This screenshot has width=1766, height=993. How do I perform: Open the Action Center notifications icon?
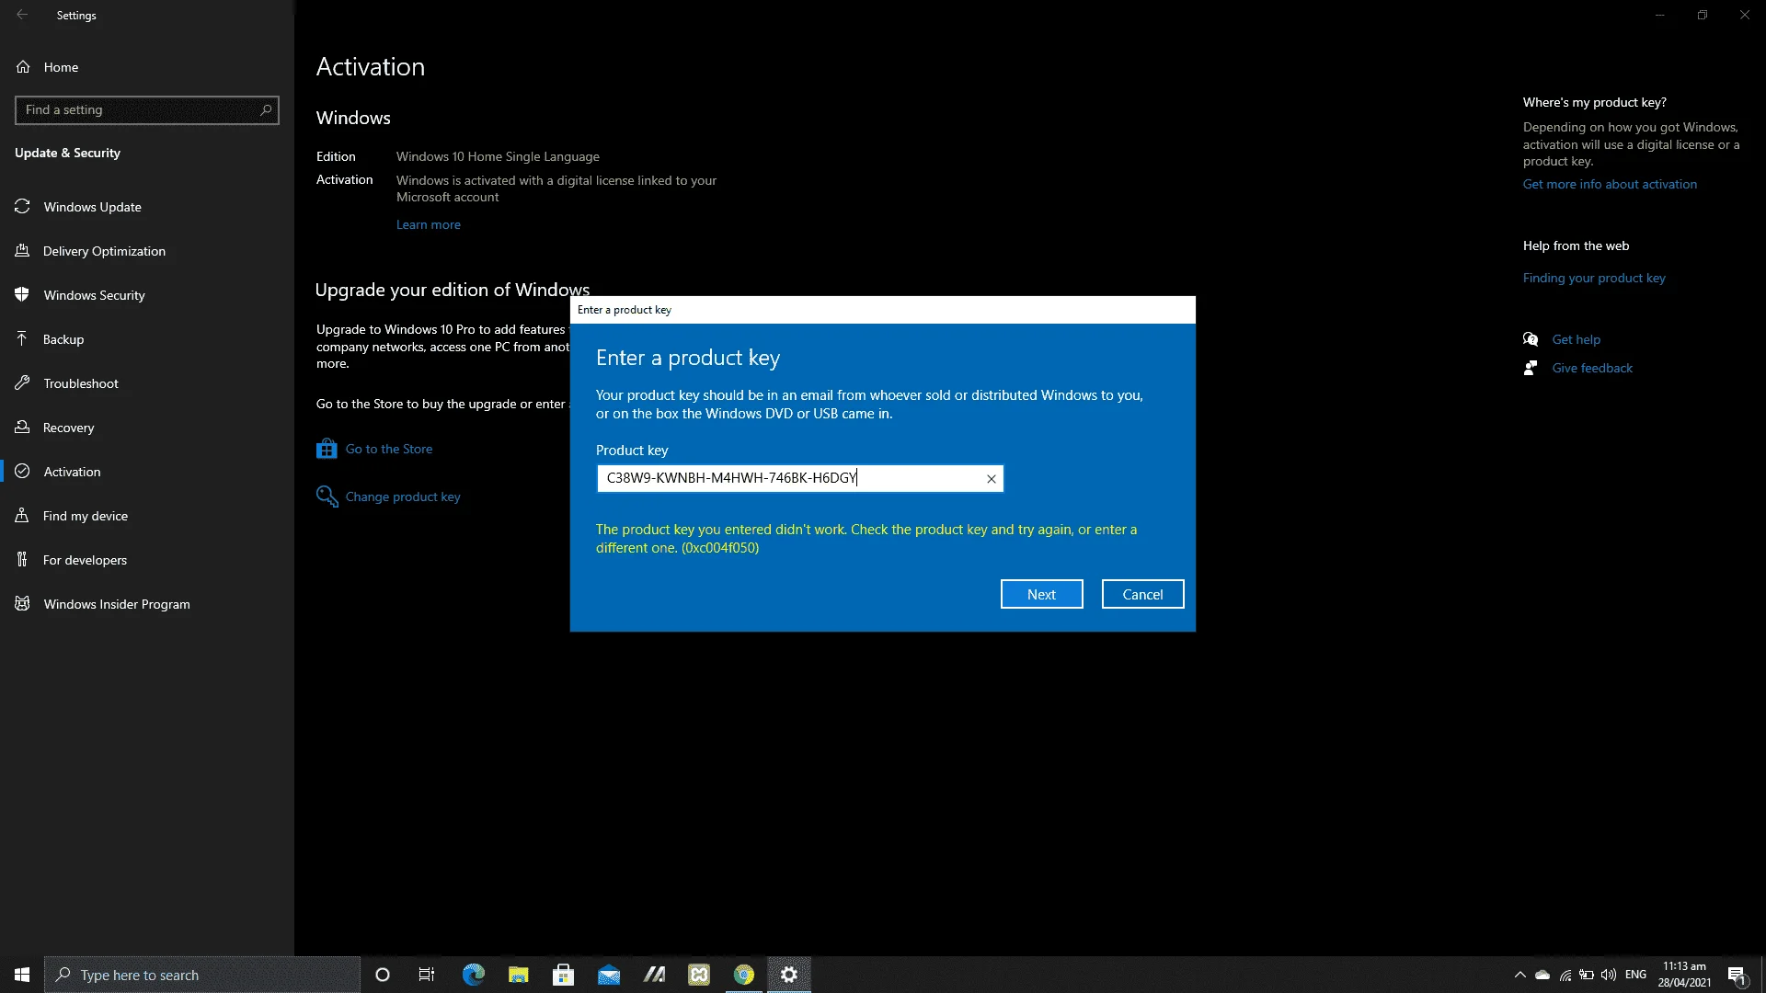tap(1737, 975)
